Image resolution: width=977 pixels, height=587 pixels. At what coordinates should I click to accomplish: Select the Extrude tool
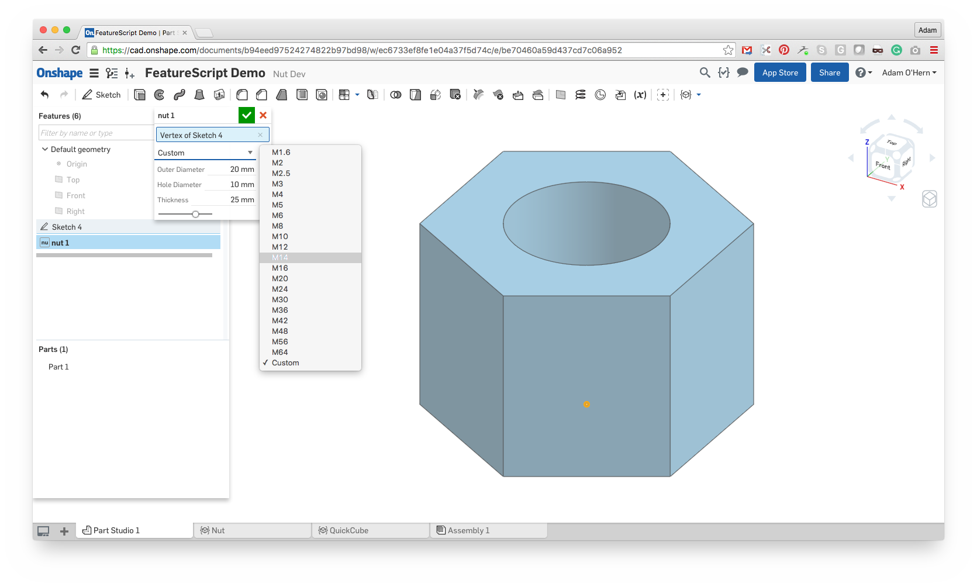point(140,95)
